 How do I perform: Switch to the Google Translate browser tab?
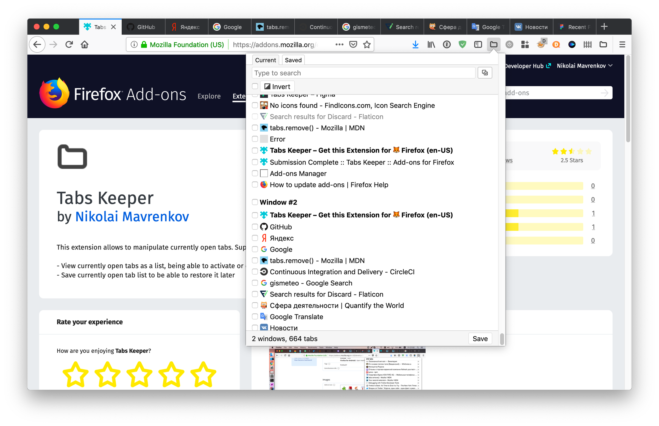click(488, 27)
